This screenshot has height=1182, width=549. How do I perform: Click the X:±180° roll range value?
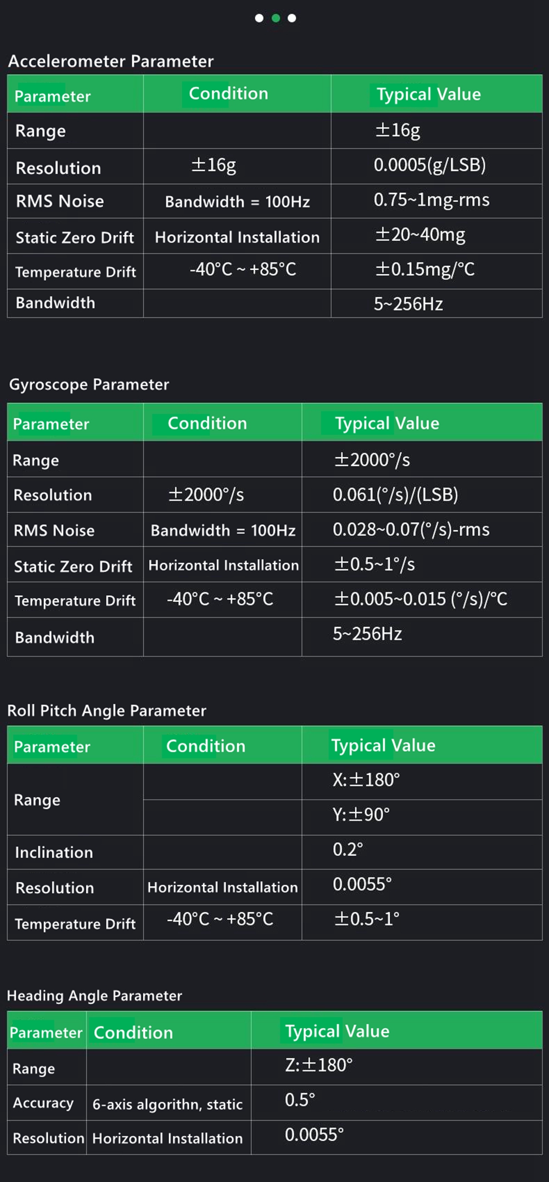[366, 780]
